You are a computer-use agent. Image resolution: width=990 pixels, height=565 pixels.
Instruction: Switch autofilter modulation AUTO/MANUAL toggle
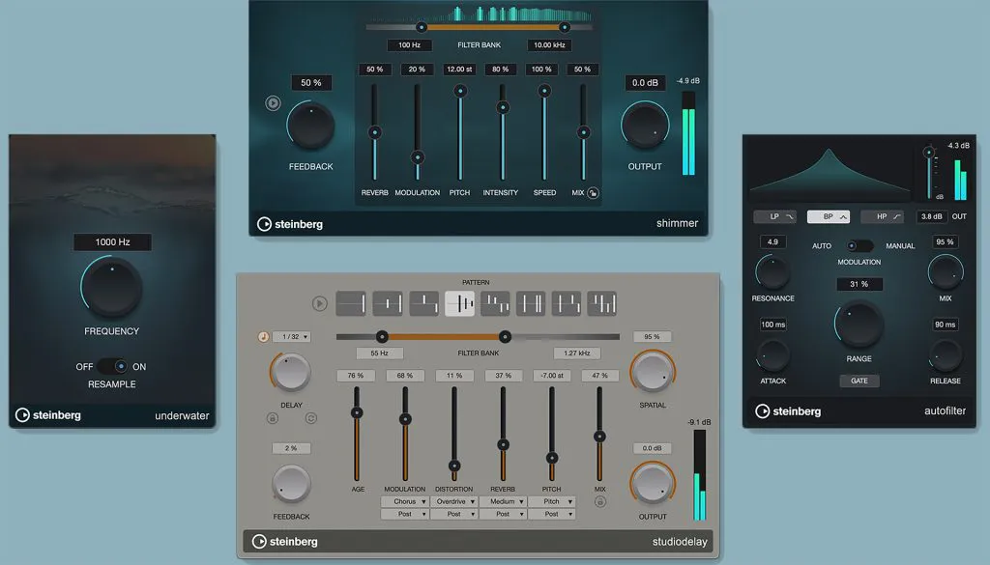859,245
